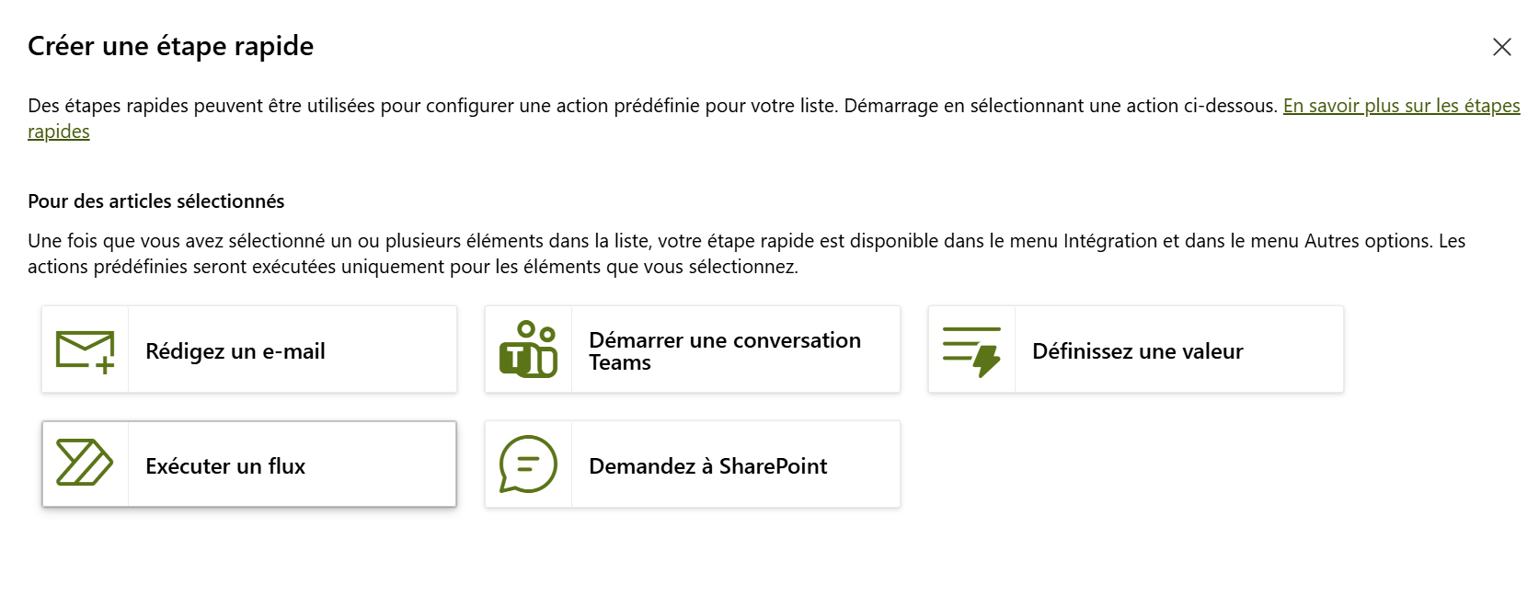
Task: Click the speech bubble chat icon
Action: tap(528, 464)
